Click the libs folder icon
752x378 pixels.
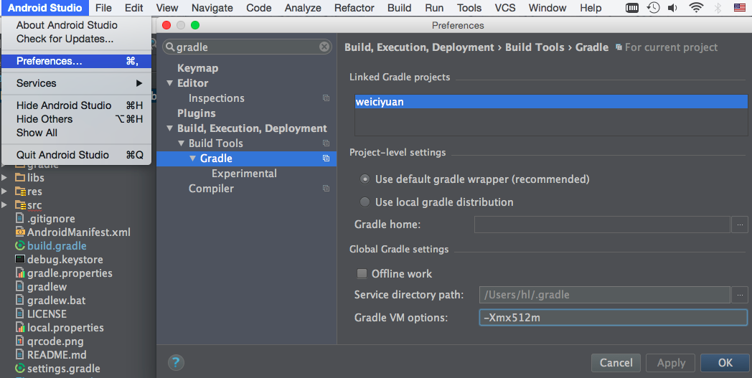point(20,177)
